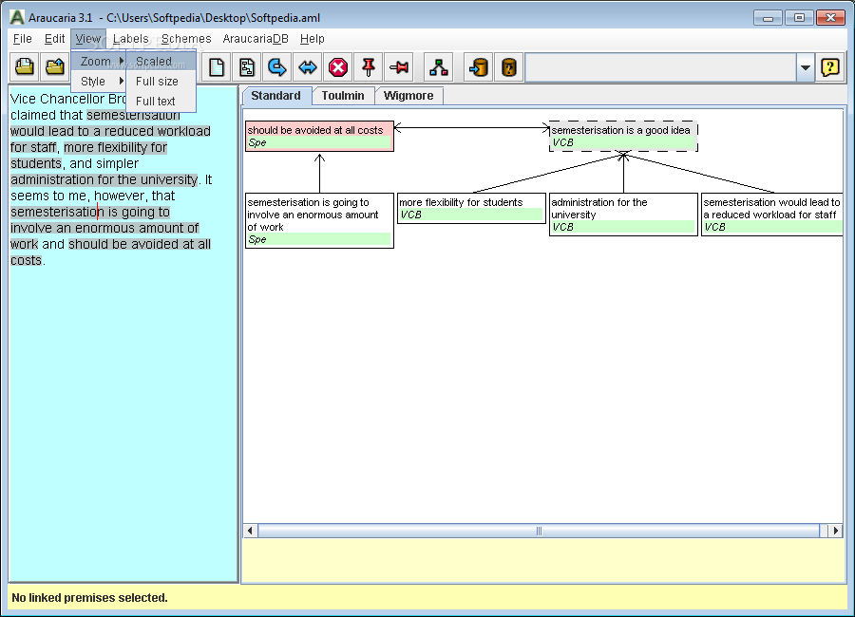Viewport: 855px width, 617px height.
Task: Click highlighted 'would lead to a reduced workload'
Action: (110, 131)
